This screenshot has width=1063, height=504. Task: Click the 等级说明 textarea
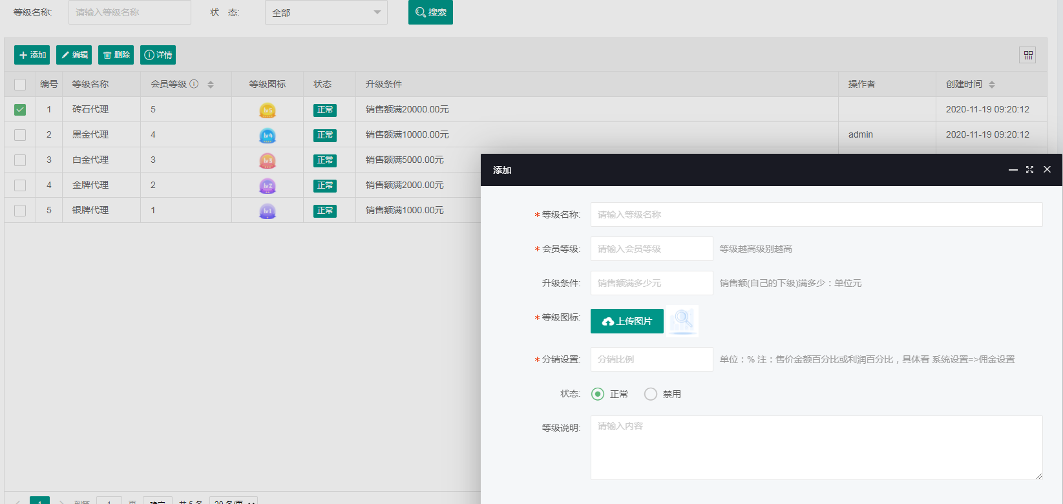point(817,448)
